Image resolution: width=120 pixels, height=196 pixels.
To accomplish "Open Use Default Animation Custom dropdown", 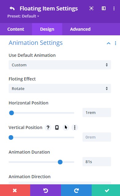I will tap(60, 65).
